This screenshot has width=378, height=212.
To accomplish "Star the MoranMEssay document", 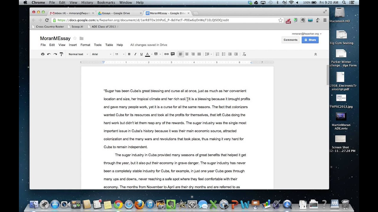I will [75, 38].
